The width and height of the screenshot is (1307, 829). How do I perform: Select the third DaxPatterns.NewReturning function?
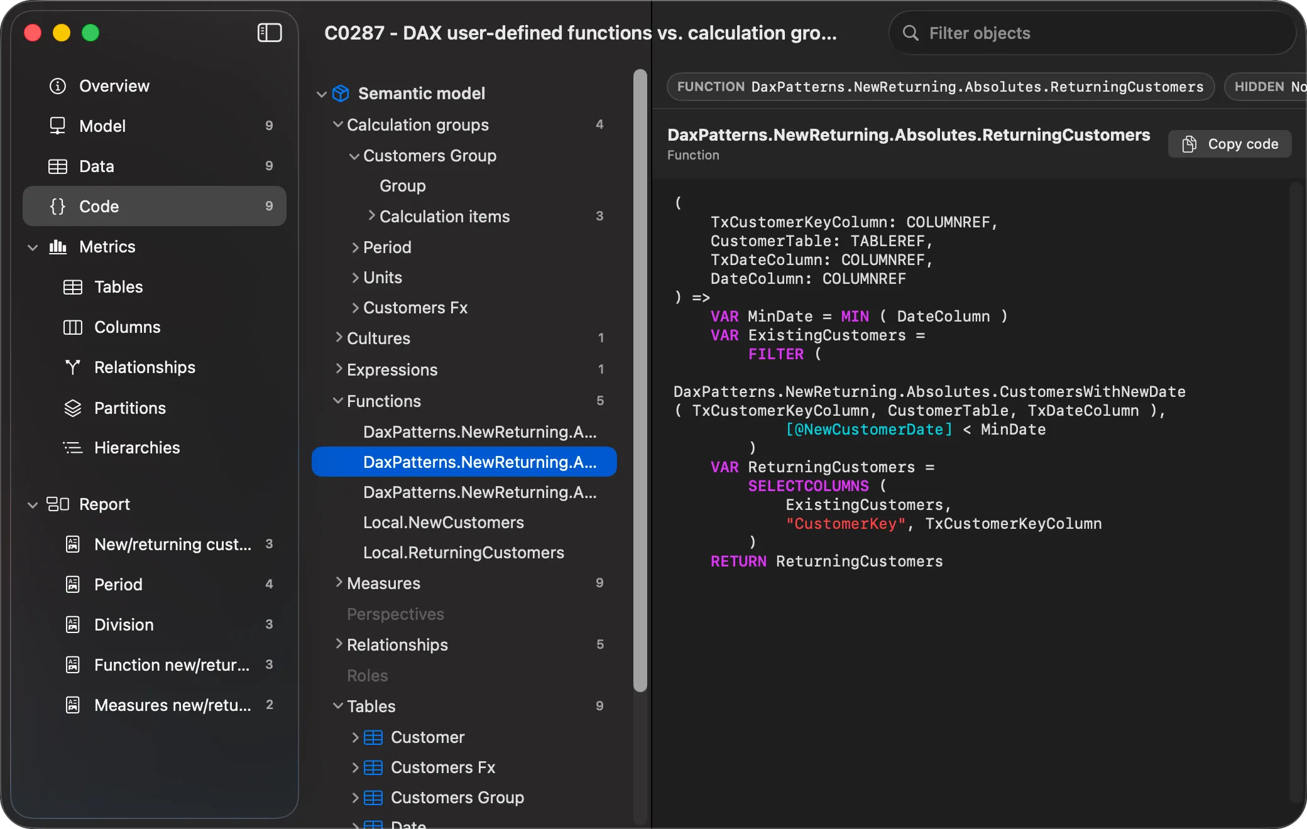pyautogui.click(x=464, y=492)
